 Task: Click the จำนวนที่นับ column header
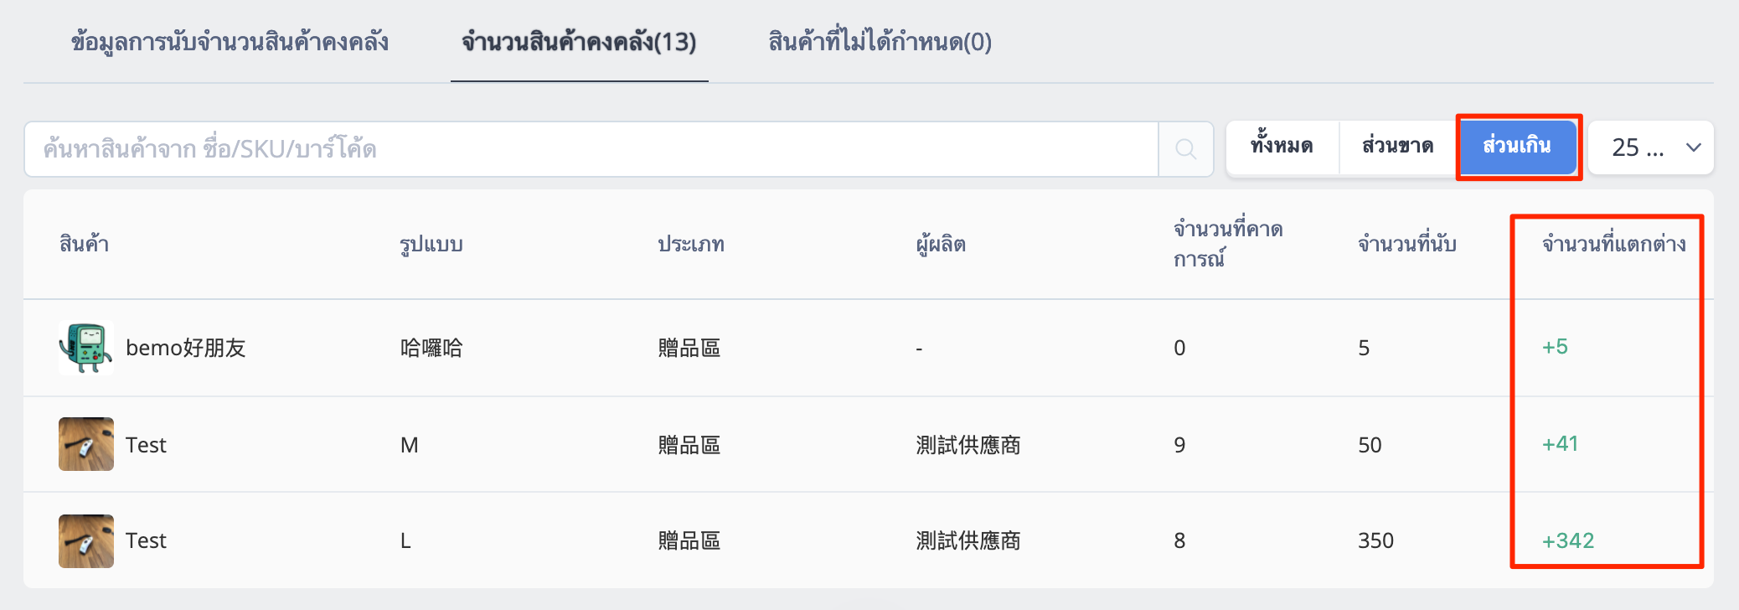(x=1407, y=244)
